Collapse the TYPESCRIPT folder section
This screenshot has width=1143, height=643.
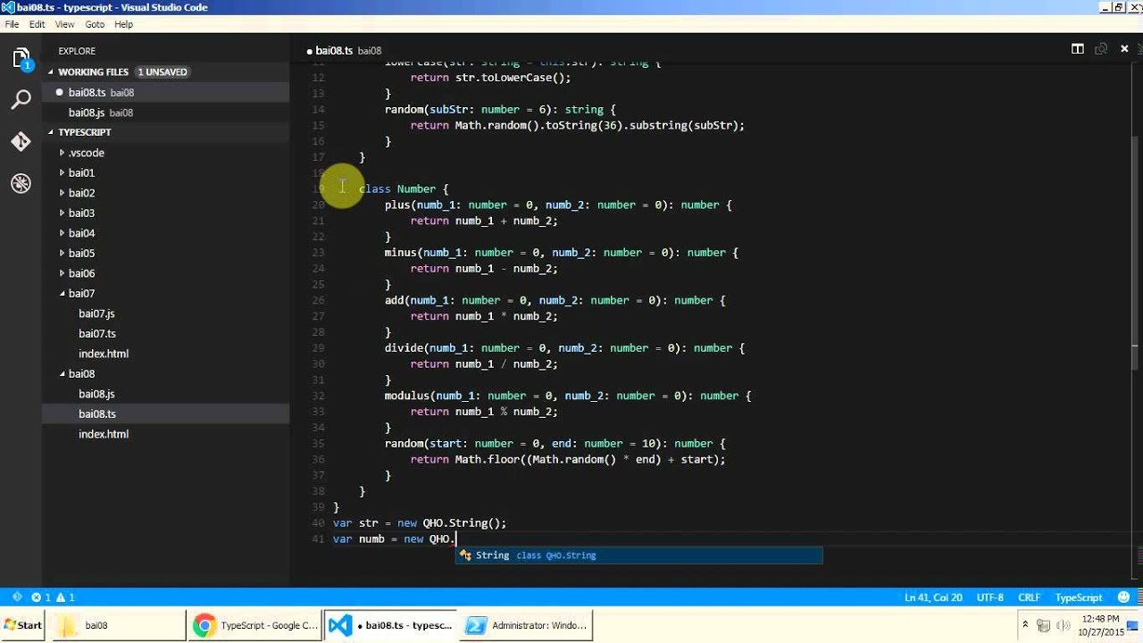pos(51,132)
